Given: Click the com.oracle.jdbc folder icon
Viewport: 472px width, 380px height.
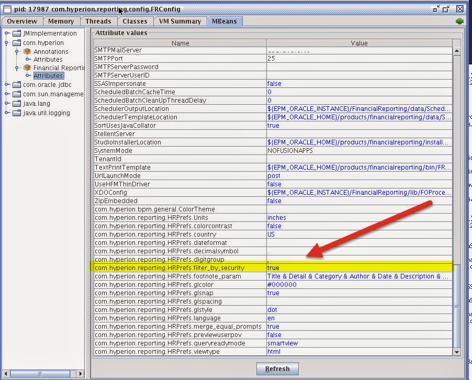Looking at the screenshot, I should pos(17,85).
